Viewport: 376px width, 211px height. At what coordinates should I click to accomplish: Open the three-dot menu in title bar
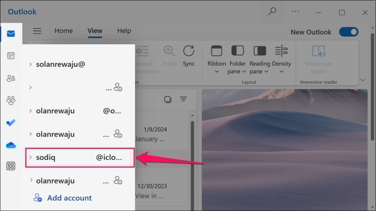(295, 11)
